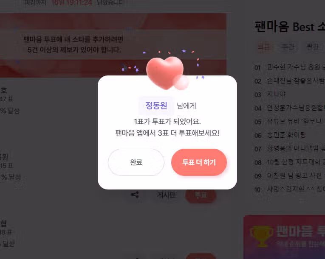Click the red banner about adding a star
This screenshot has width=325, height=259.
[x=113, y=45]
